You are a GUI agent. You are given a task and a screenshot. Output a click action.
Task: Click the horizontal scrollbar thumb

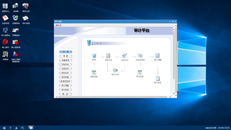(112, 97)
